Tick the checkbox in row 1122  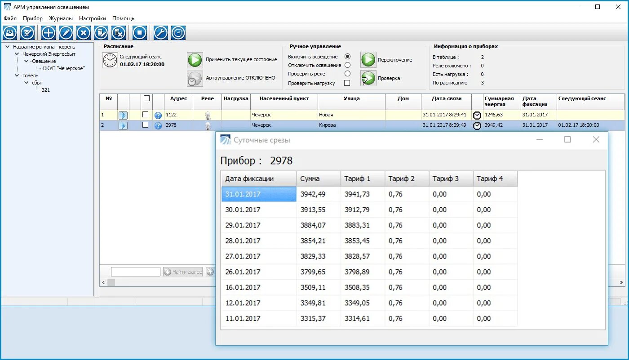click(145, 115)
